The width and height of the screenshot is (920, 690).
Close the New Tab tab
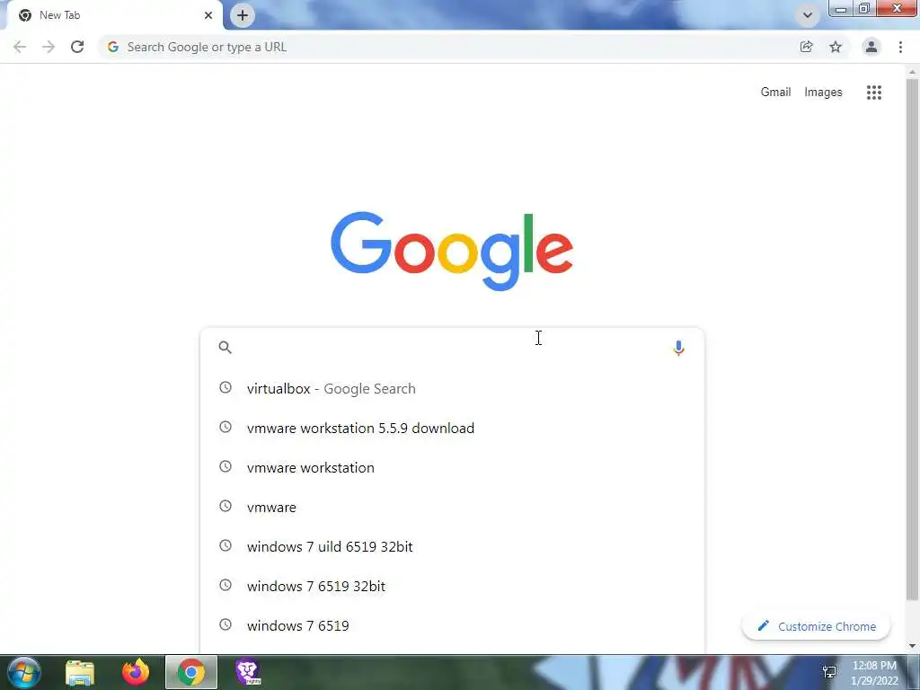point(208,15)
